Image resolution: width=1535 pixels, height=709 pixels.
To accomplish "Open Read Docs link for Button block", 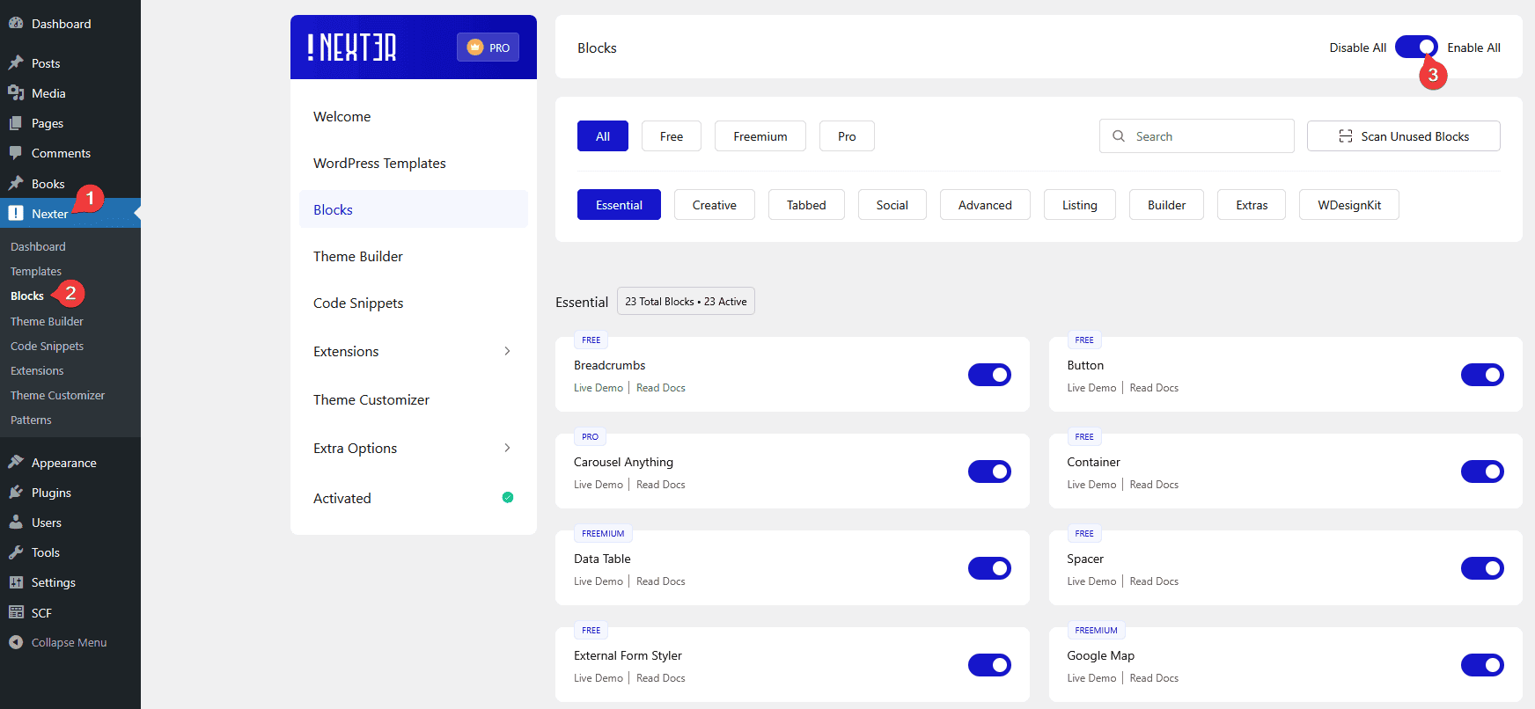I will 1154,388.
